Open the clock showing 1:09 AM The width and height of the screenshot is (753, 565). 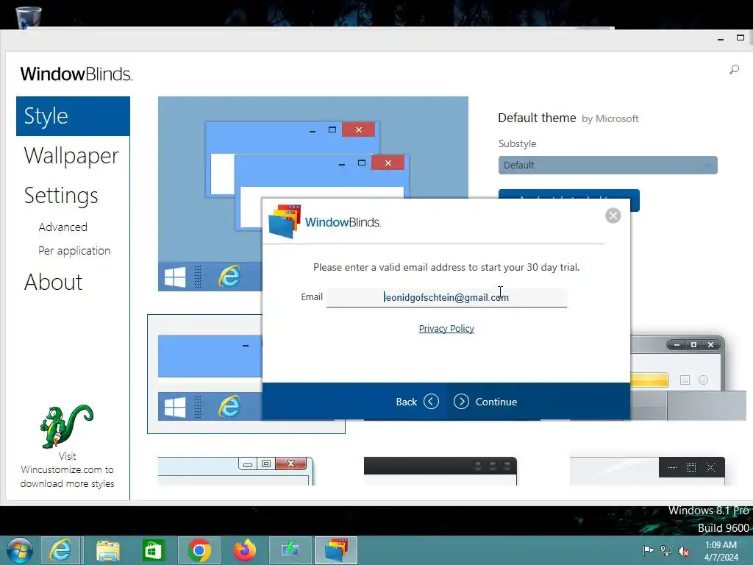(721, 550)
